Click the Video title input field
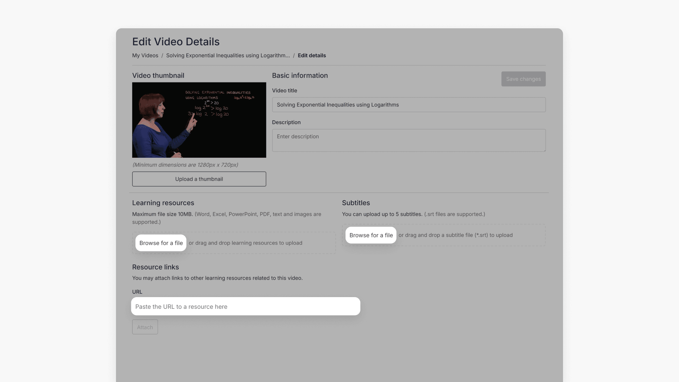Screen dimensions: 679x382 [x=408, y=105]
